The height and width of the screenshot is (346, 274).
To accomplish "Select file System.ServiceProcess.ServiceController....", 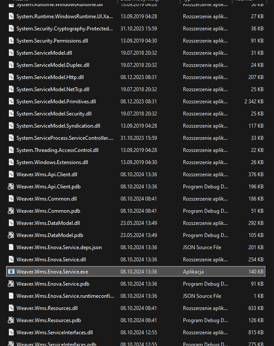I will click(65, 138).
